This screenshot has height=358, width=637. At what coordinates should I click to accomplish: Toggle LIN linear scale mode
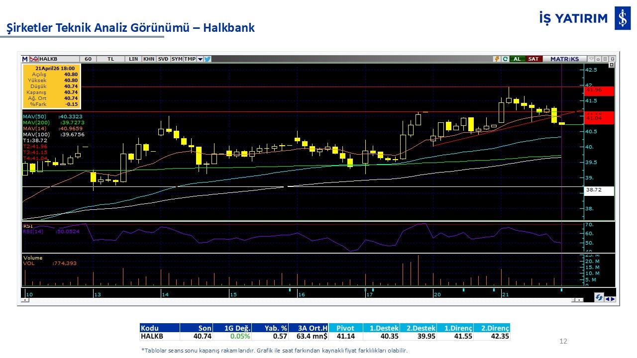pyautogui.click(x=133, y=59)
